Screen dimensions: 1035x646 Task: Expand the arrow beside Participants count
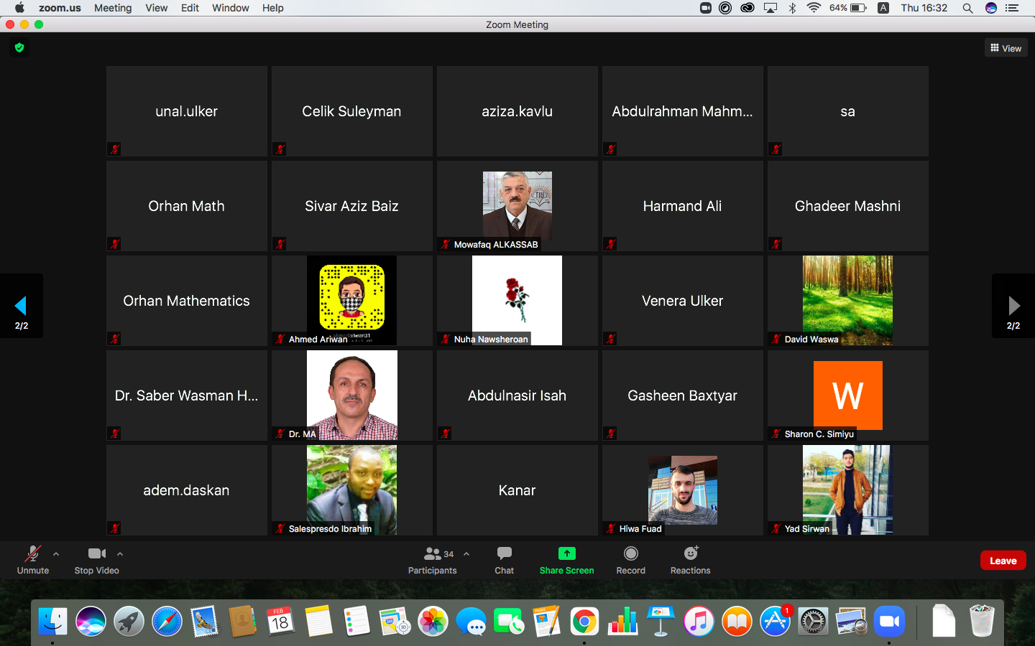pyautogui.click(x=466, y=554)
